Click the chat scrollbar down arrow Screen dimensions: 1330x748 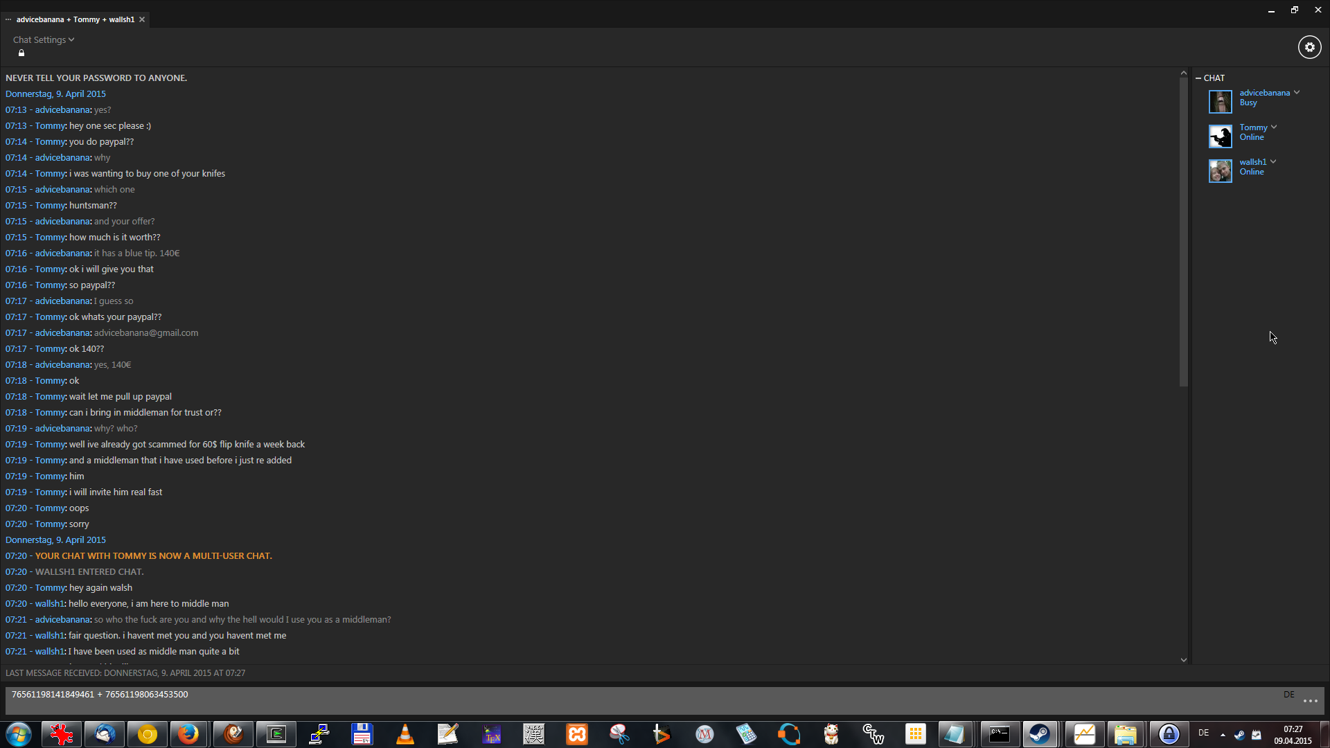pyautogui.click(x=1184, y=660)
